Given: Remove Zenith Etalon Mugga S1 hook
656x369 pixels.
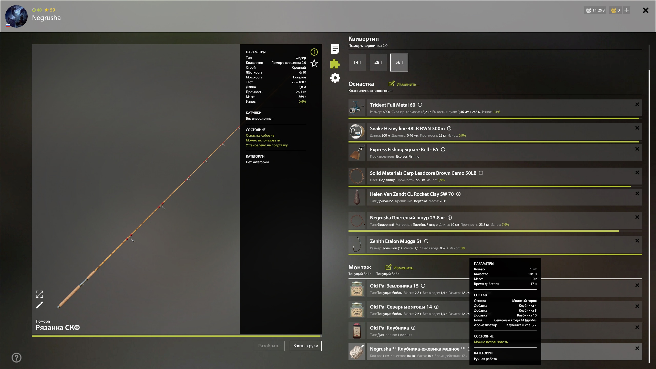Looking at the screenshot, I should tap(637, 241).
